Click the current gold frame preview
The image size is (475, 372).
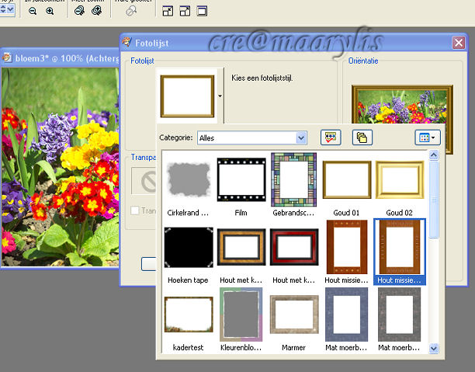click(187, 96)
